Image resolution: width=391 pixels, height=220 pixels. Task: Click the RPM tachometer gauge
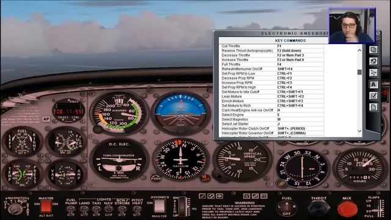point(360,167)
